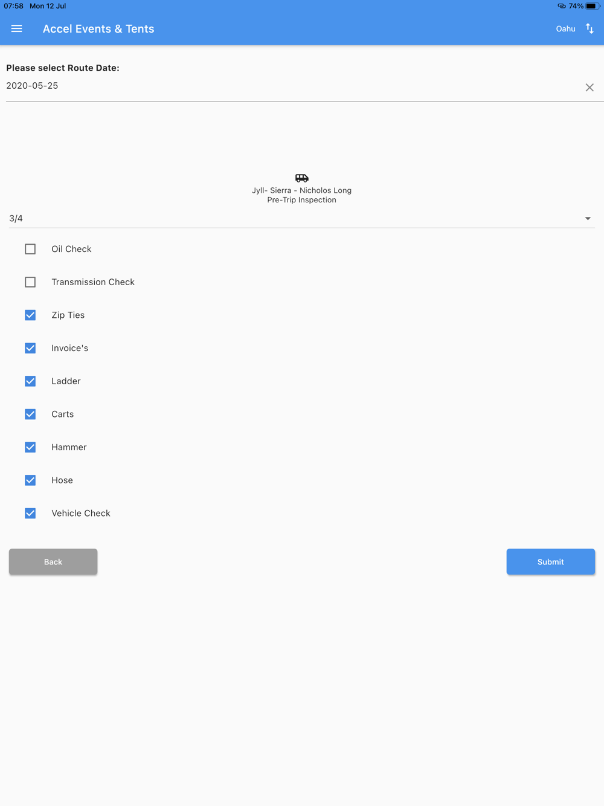Tap the Transmission Check label text

point(93,282)
